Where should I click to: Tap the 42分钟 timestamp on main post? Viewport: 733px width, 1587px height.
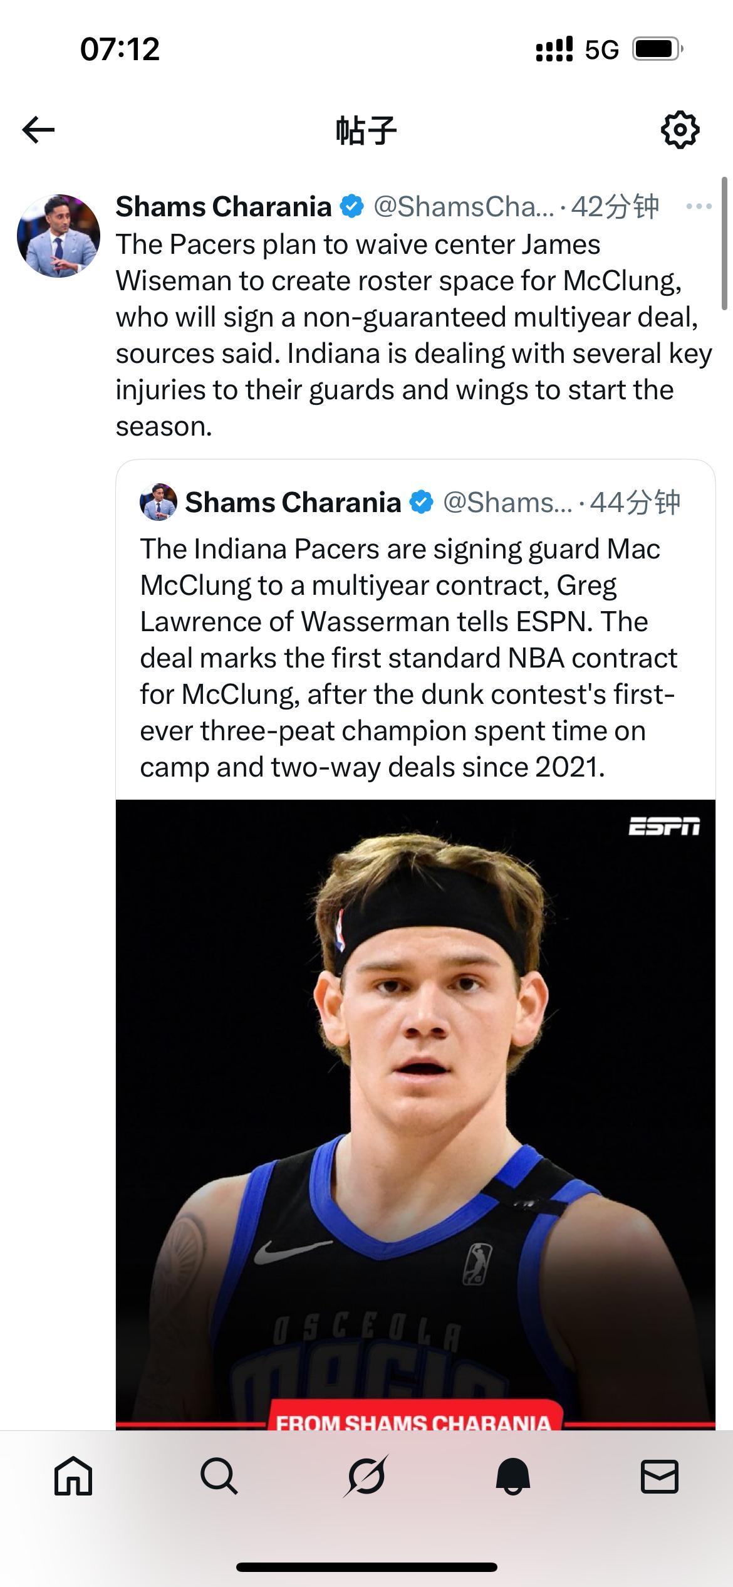point(615,206)
